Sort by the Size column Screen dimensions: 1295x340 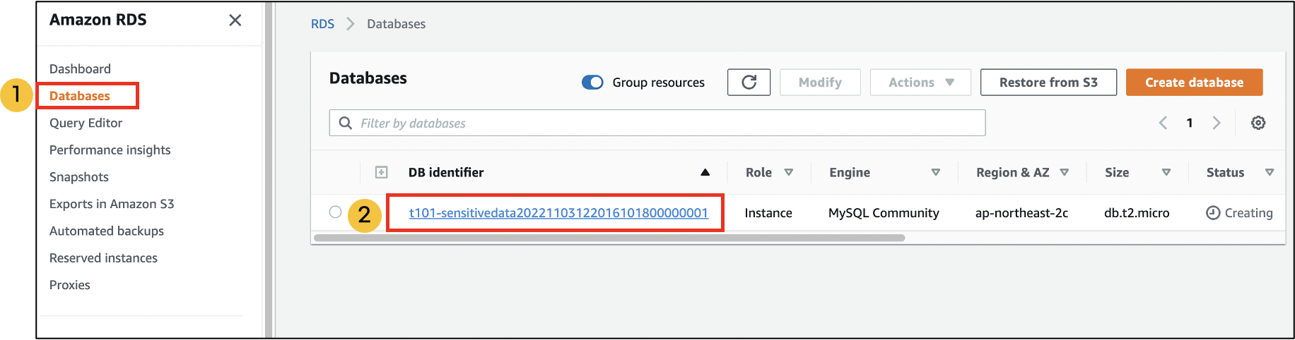tap(1166, 172)
